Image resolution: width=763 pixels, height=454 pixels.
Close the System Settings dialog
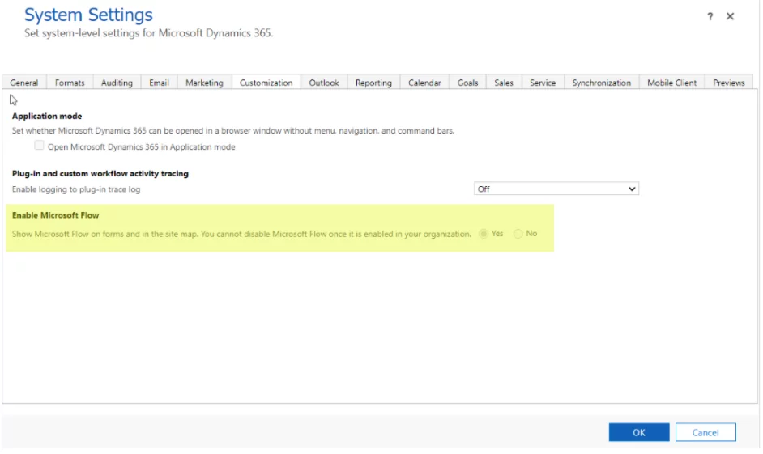pos(730,16)
